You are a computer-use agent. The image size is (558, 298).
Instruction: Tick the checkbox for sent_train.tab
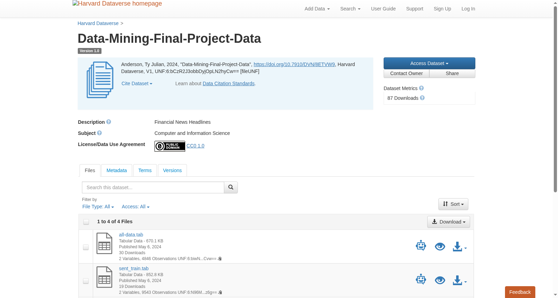click(86, 281)
